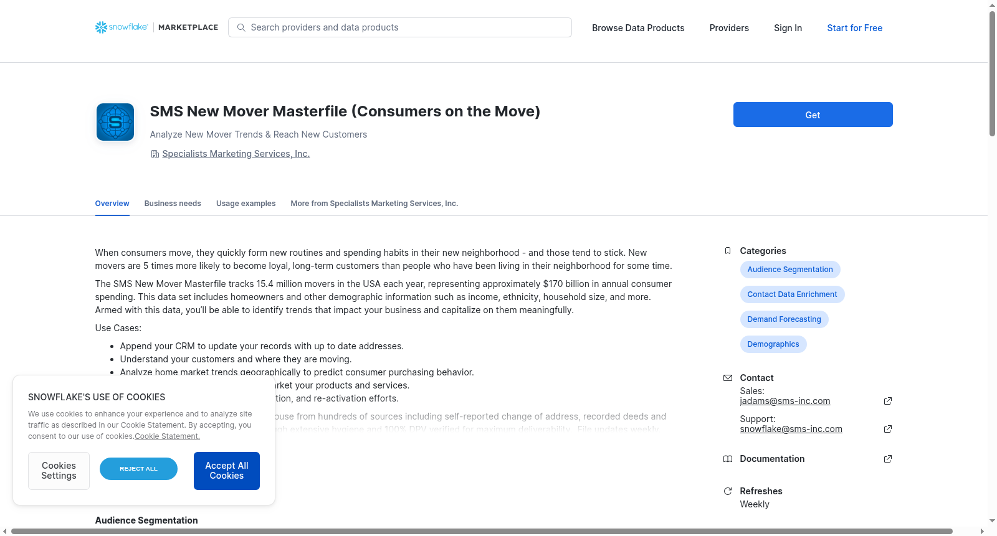The width and height of the screenshot is (997, 536).
Task: Click the product title SMS New Mover Masterfile
Action: pyautogui.click(x=345, y=111)
